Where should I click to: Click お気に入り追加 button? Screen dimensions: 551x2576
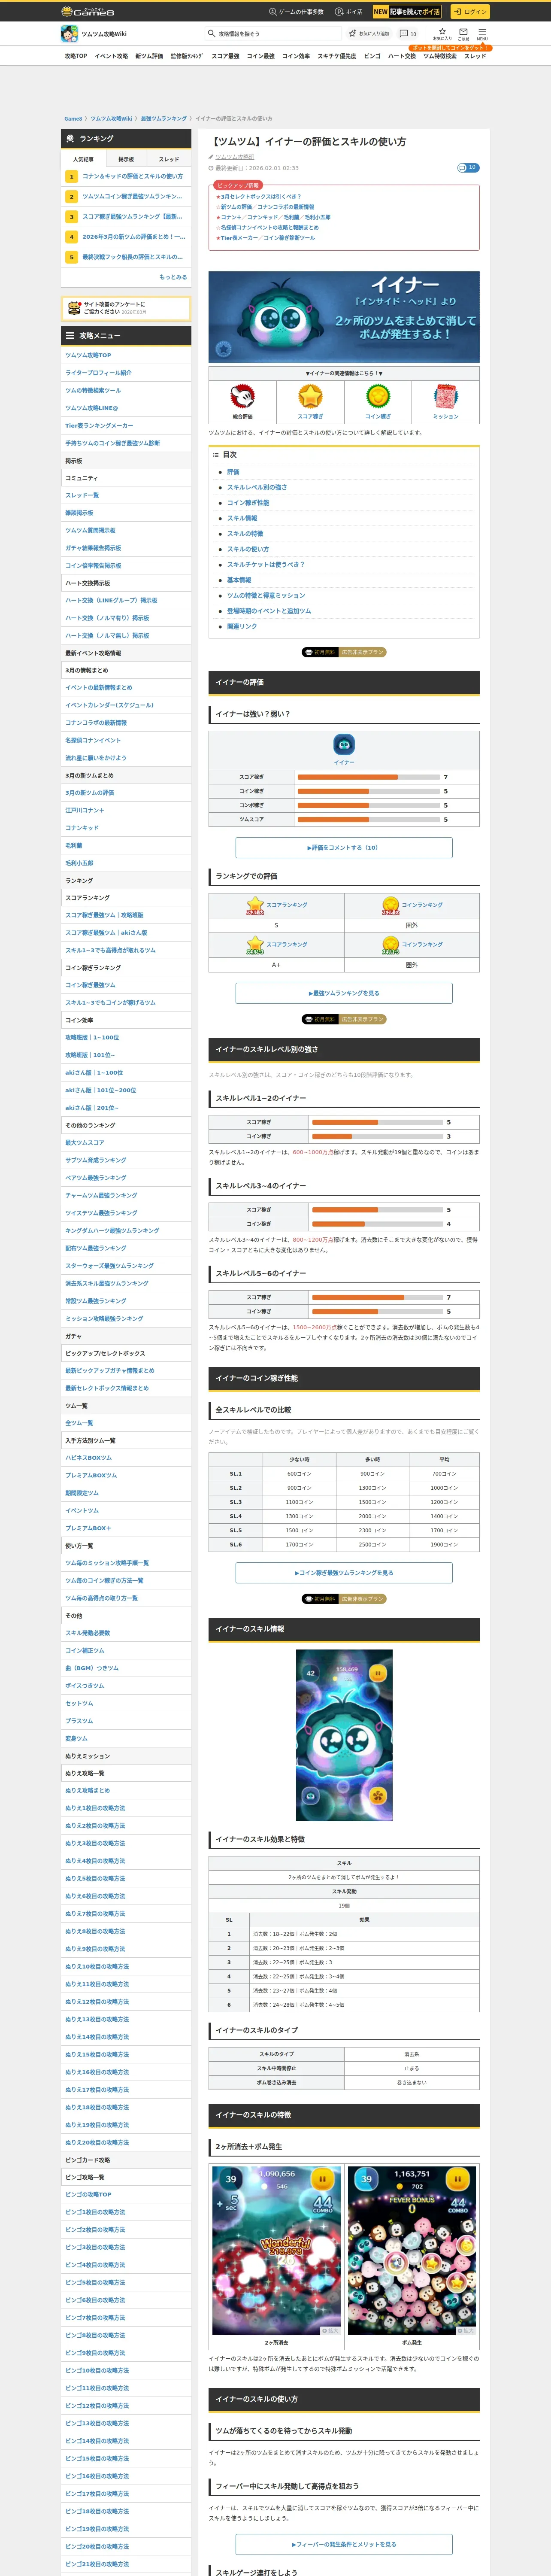[x=369, y=33]
